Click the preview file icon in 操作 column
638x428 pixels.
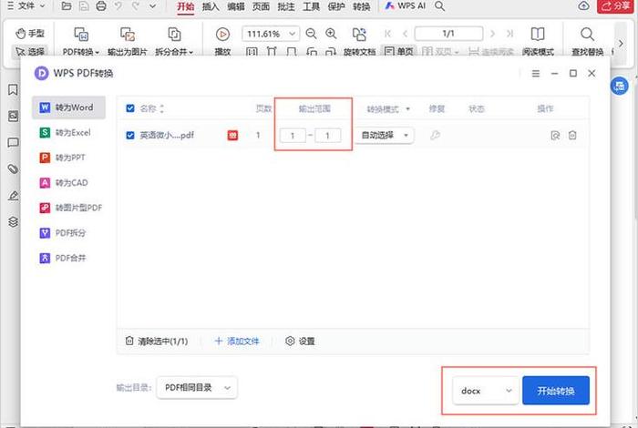(555, 136)
